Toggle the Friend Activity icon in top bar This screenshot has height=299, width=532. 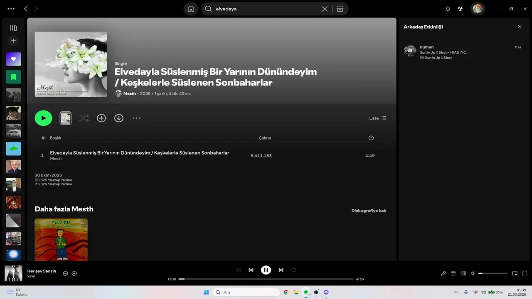pos(460,9)
